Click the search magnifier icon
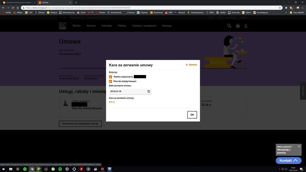Viewport: 306px width, 172px height. point(229,26)
